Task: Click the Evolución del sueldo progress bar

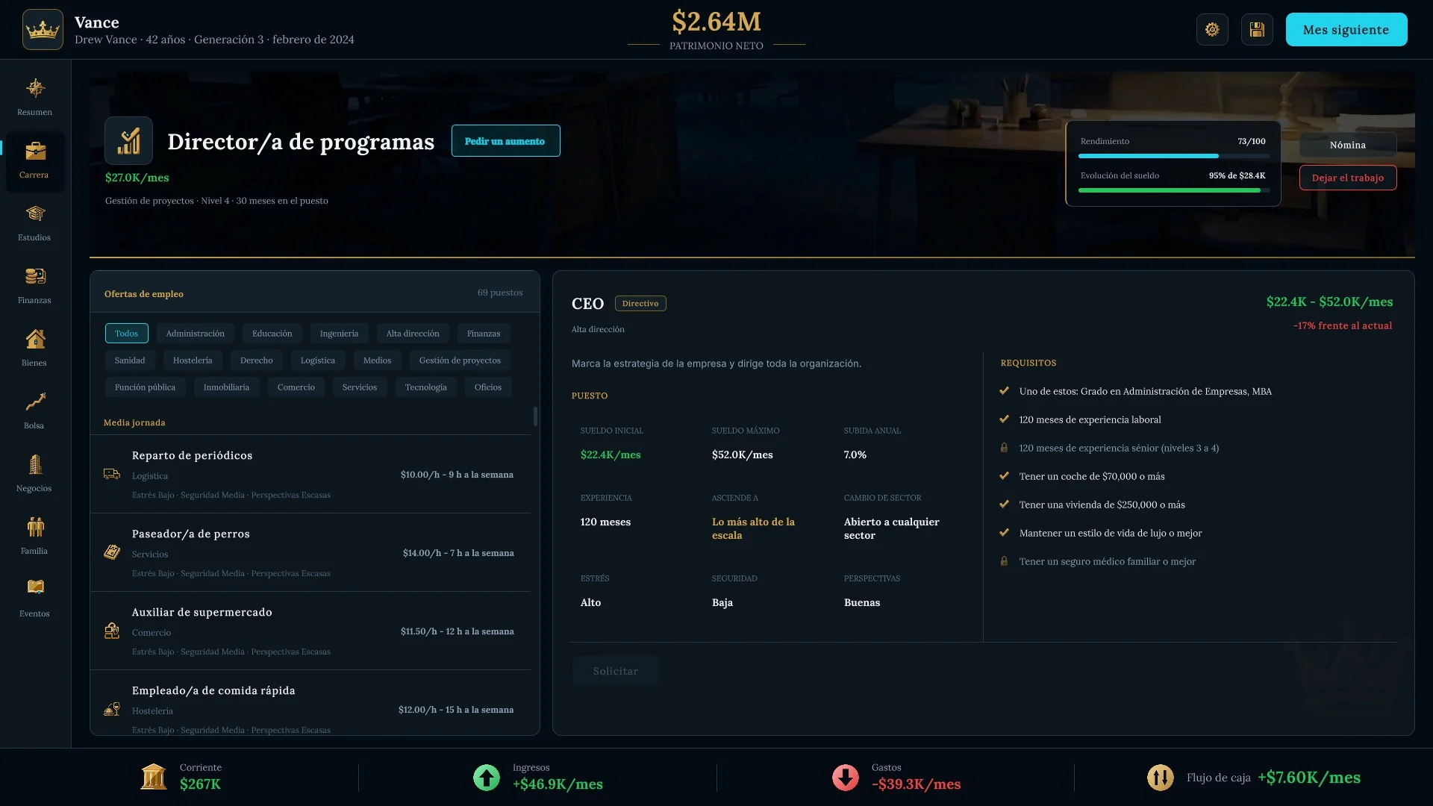Action: (x=1174, y=190)
